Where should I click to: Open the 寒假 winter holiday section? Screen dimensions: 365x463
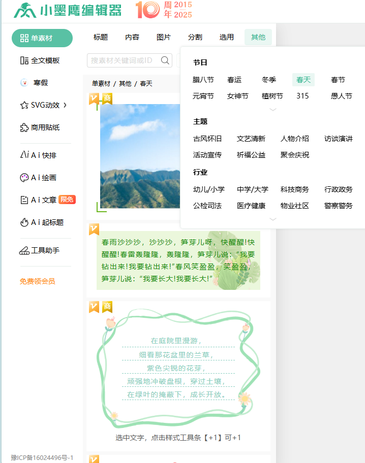(34, 83)
